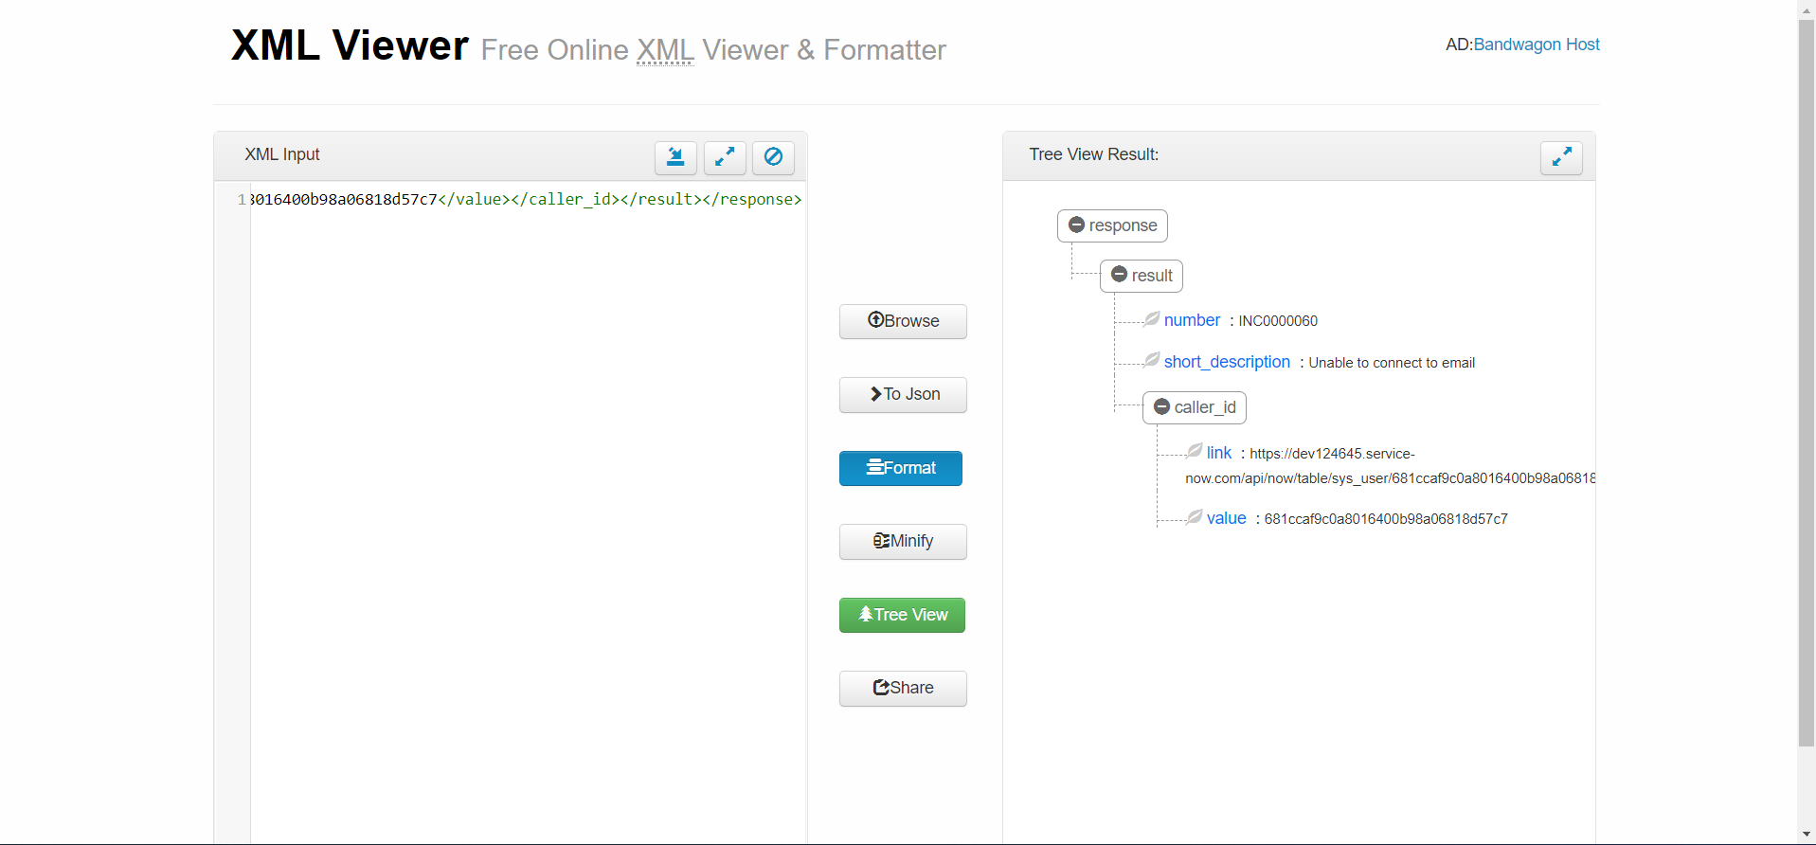This screenshot has width=1816, height=845.
Task: Click the Share button
Action: pos(903,688)
